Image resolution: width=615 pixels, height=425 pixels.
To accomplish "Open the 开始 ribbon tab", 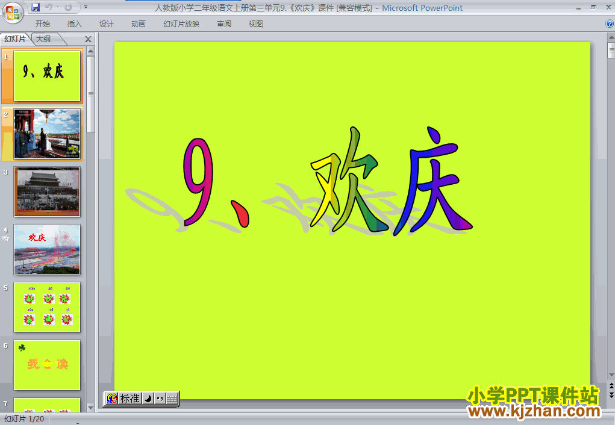I will (42, 24).
